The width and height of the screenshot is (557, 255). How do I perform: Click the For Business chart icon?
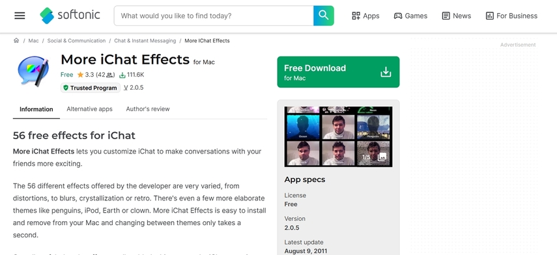click(489, 16)
